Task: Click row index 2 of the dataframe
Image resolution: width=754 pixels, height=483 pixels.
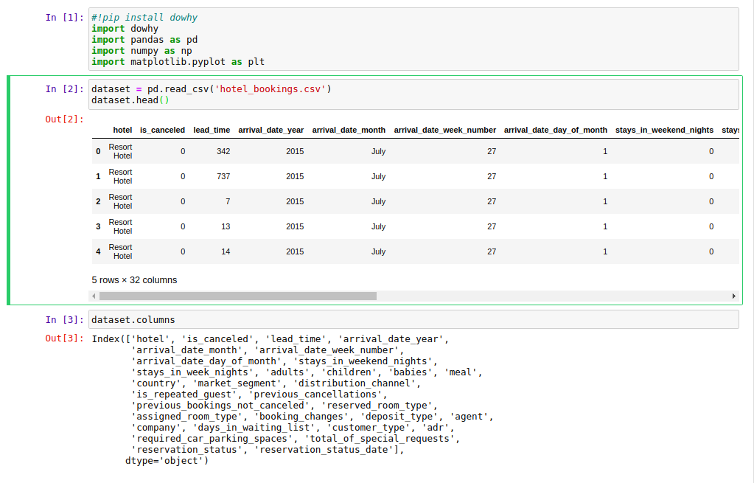Action: 98,201
